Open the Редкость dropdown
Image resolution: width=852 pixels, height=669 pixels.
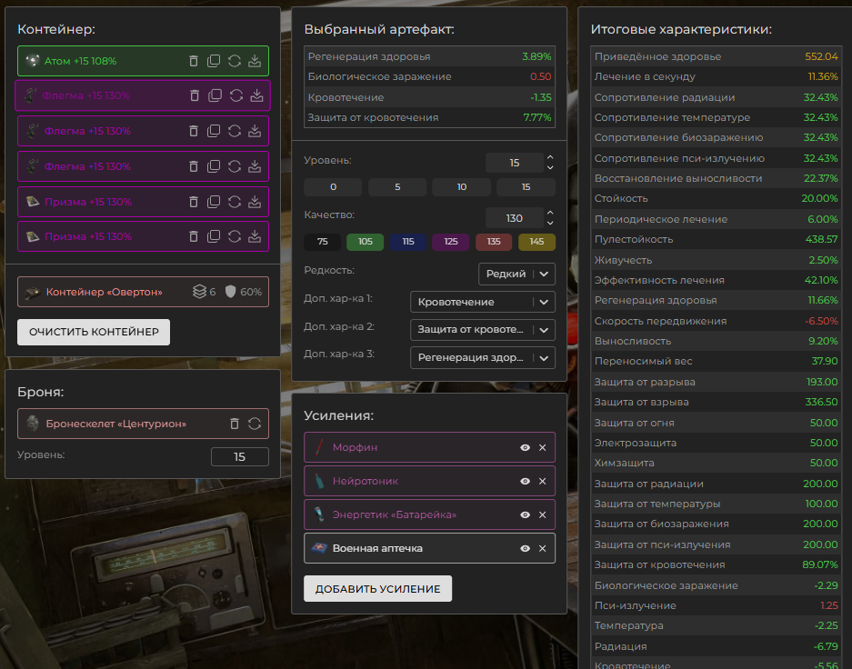pos(516,274)
